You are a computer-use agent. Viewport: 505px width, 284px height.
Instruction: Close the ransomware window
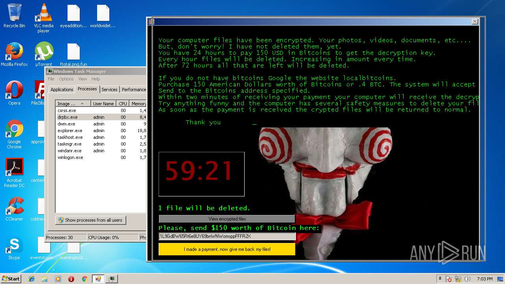click(475, 22)
